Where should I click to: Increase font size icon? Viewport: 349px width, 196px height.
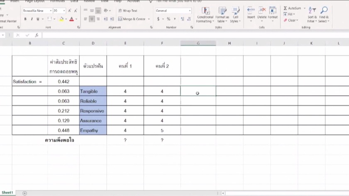pos(70,11)
